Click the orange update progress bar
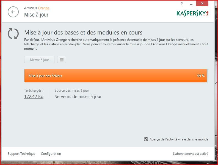 pos(116,76)
